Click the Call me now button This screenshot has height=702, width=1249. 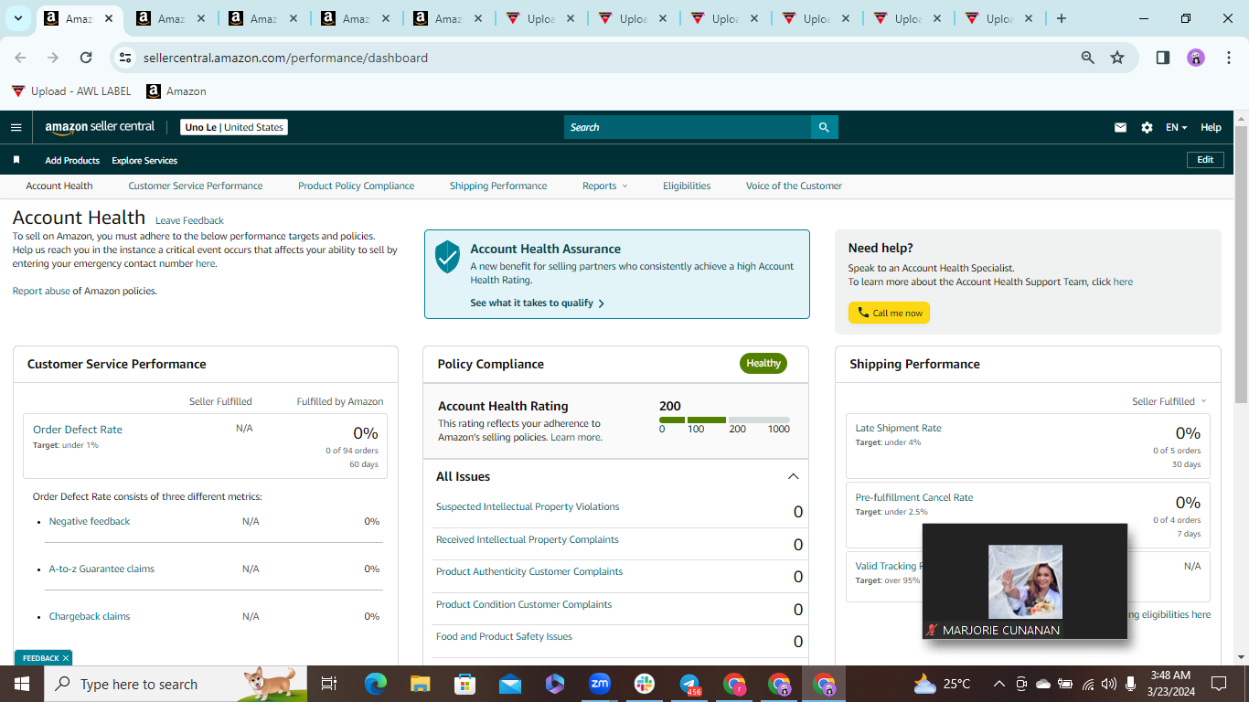[x=889, y=313]
